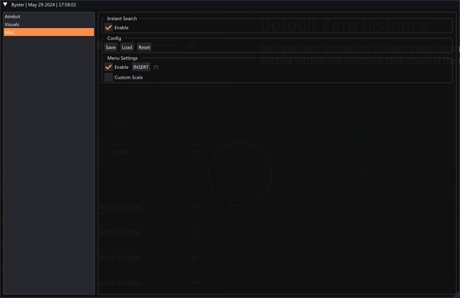Open the Aimbot tab

pos(49,17)
